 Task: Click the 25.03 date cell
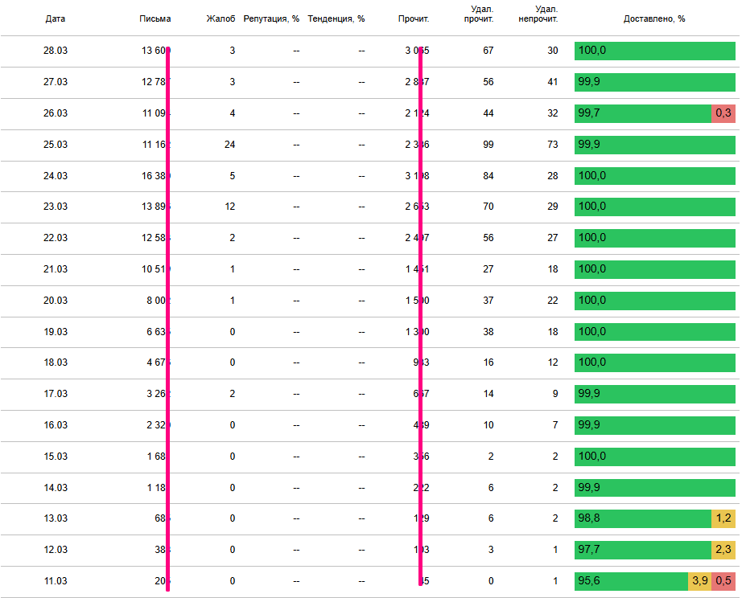[56, 145]
